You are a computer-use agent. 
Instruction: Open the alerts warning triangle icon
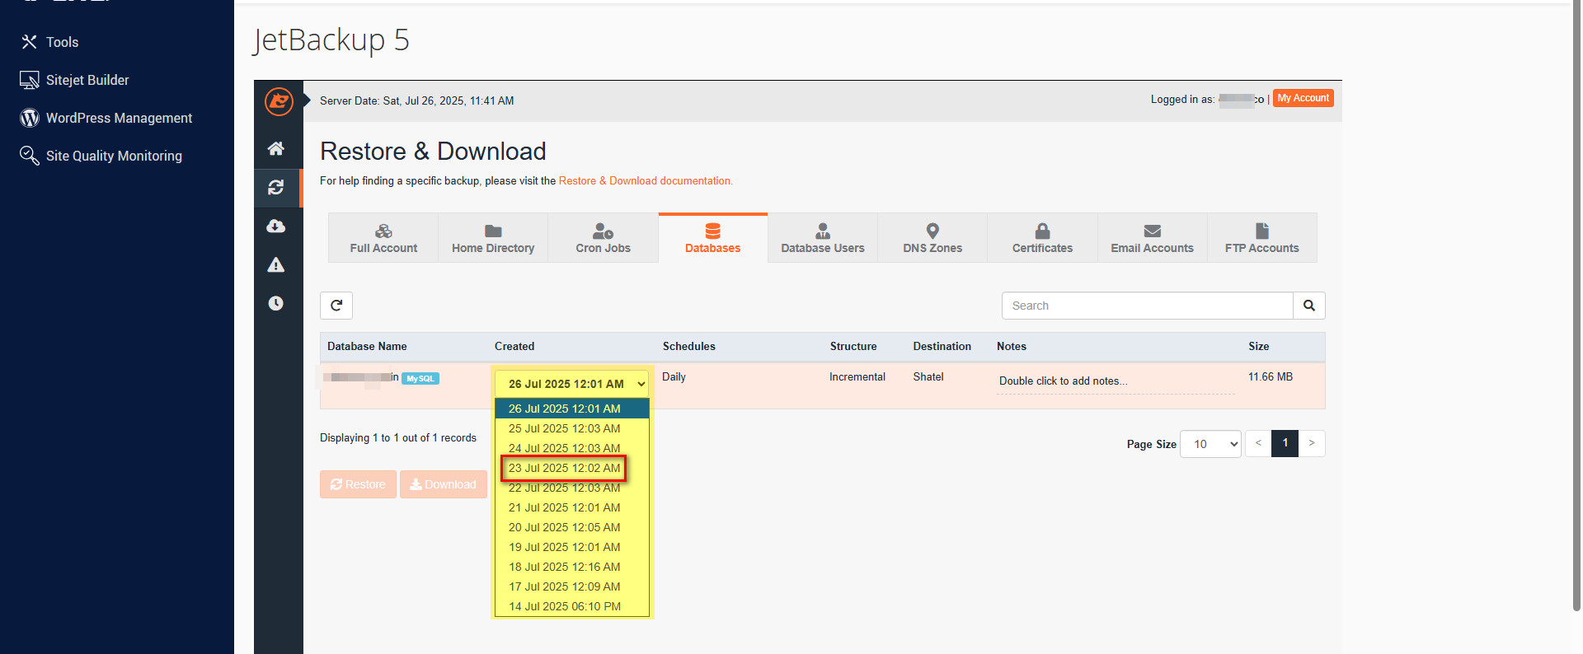tap(276, 265)
